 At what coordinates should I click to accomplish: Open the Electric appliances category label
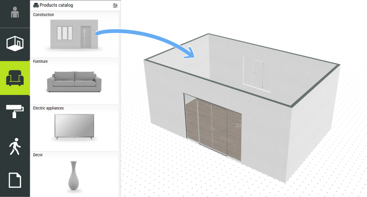pos(48,108)
